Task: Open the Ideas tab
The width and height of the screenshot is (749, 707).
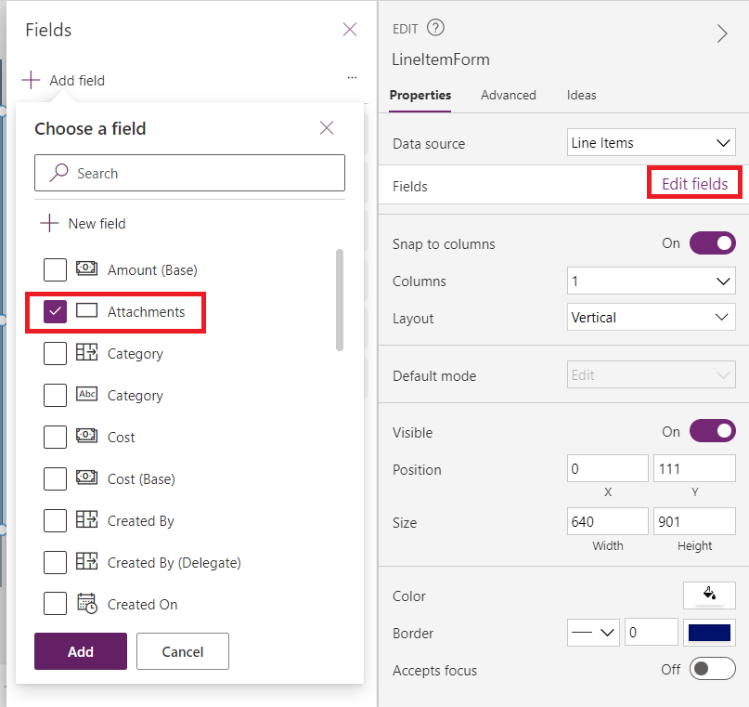Action: tap(581, 95)
